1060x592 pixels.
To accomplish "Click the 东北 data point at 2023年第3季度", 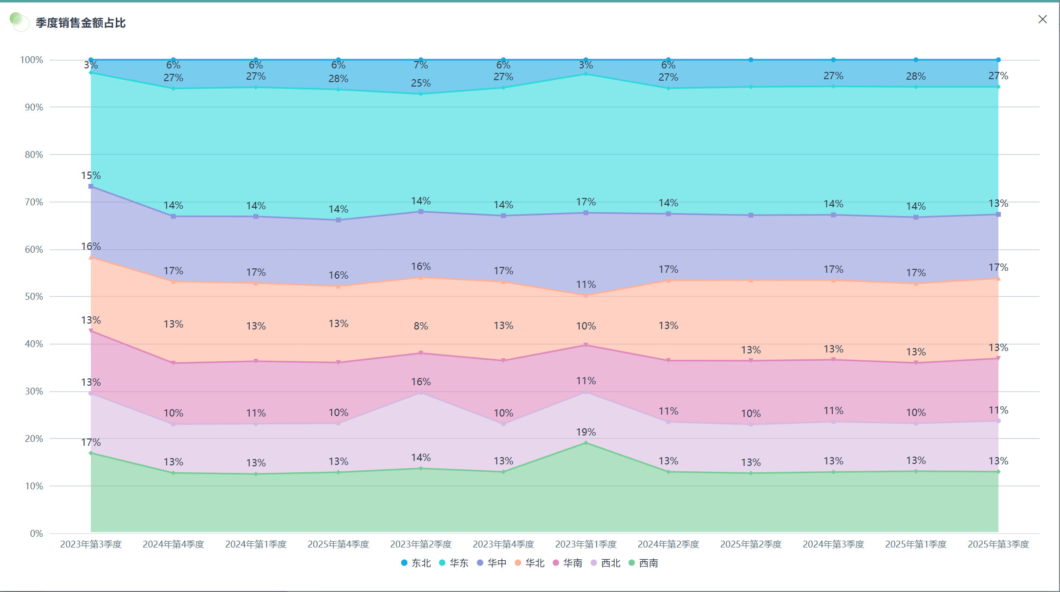I will coord(91,60).
